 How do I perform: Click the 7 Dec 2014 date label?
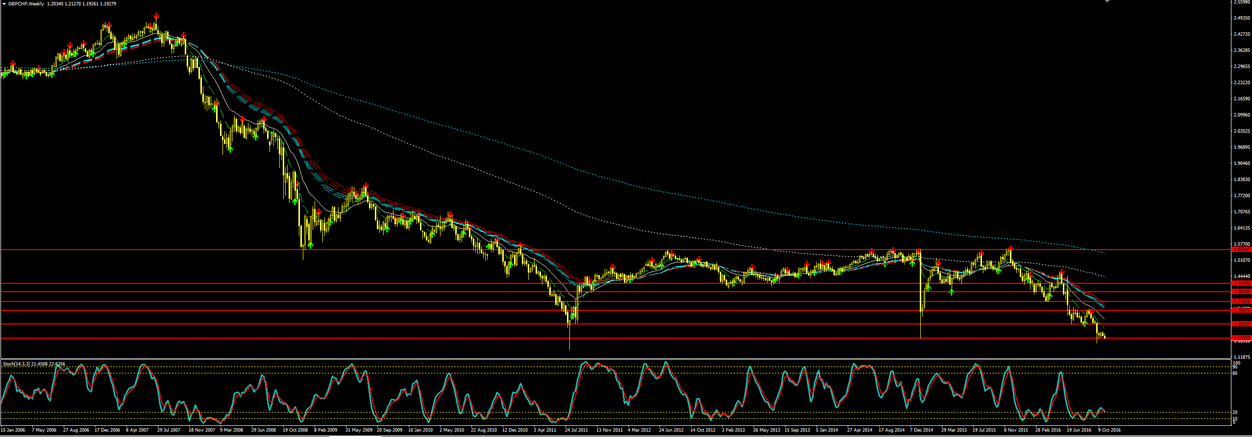click(x=922, y=430)
